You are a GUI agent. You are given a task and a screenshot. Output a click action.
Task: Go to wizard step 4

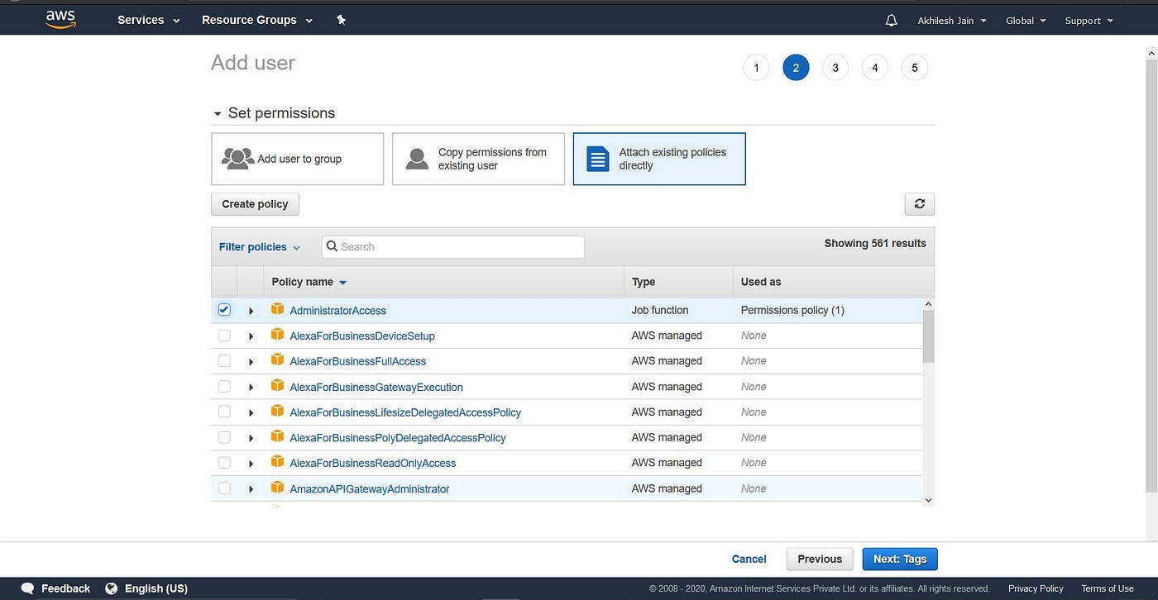coord(875,68)
